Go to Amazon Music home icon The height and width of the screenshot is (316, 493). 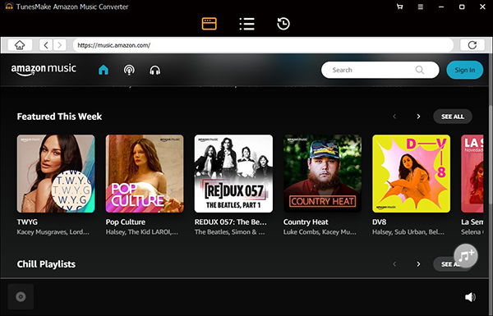coord(104,70)
